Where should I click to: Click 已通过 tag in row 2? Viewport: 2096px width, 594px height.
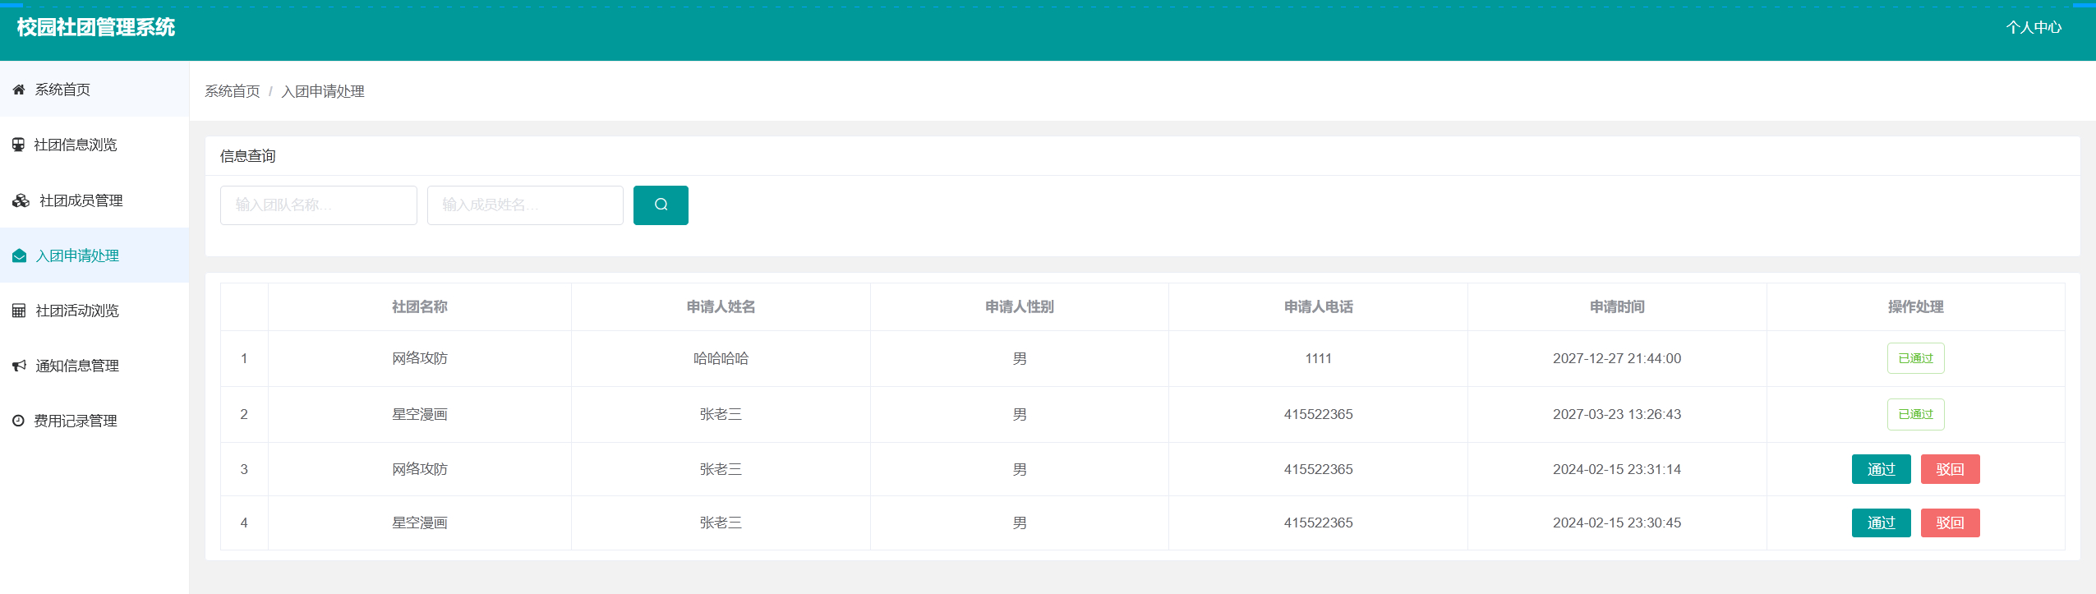pos(1915,414)
